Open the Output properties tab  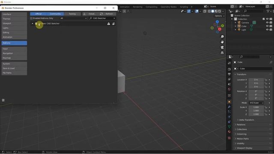pyautogui.click(x=229, y=74)
